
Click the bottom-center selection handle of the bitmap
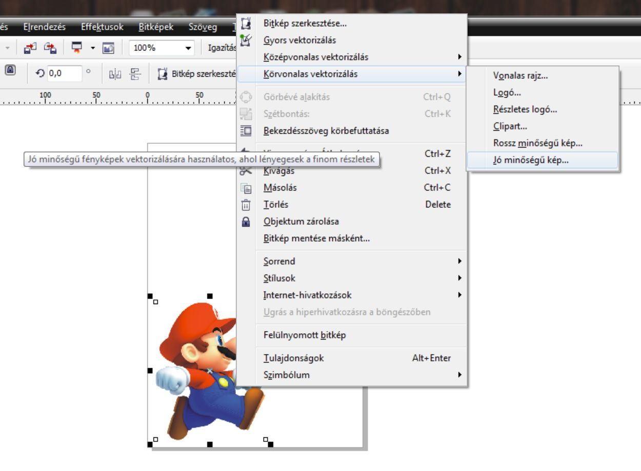[210, 444]
